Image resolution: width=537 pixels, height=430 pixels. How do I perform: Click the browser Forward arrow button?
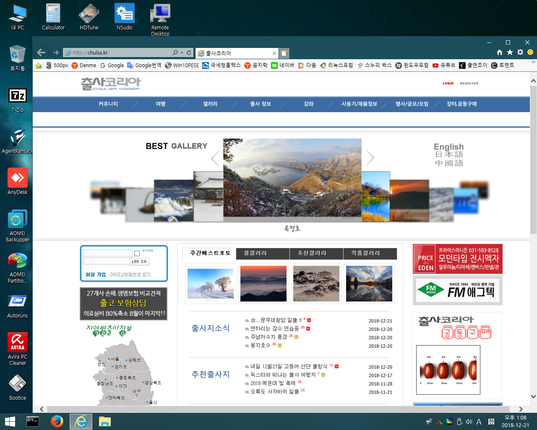[x=56, y=52]
